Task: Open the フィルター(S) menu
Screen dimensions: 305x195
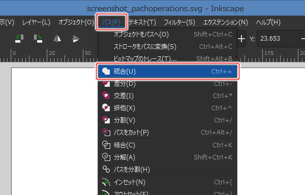Action: 179,22
